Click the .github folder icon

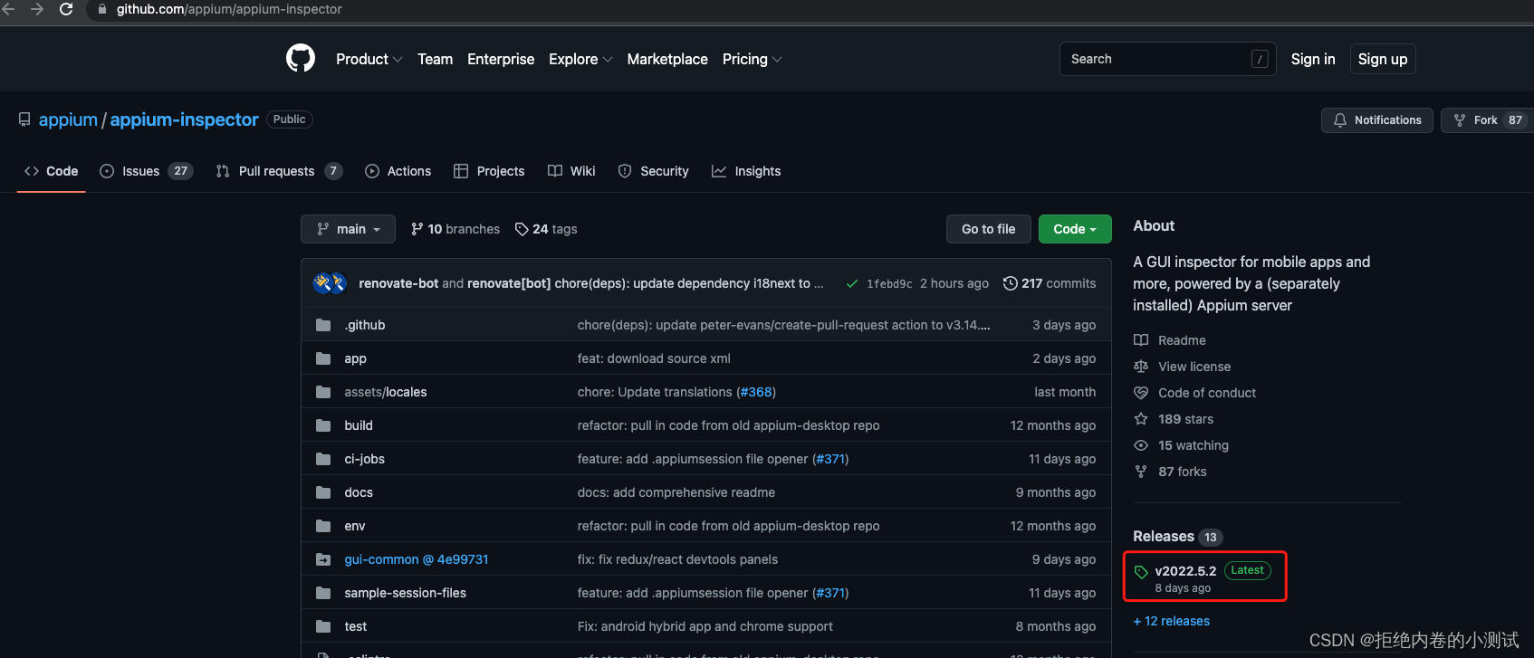click(x=323, y=325)
